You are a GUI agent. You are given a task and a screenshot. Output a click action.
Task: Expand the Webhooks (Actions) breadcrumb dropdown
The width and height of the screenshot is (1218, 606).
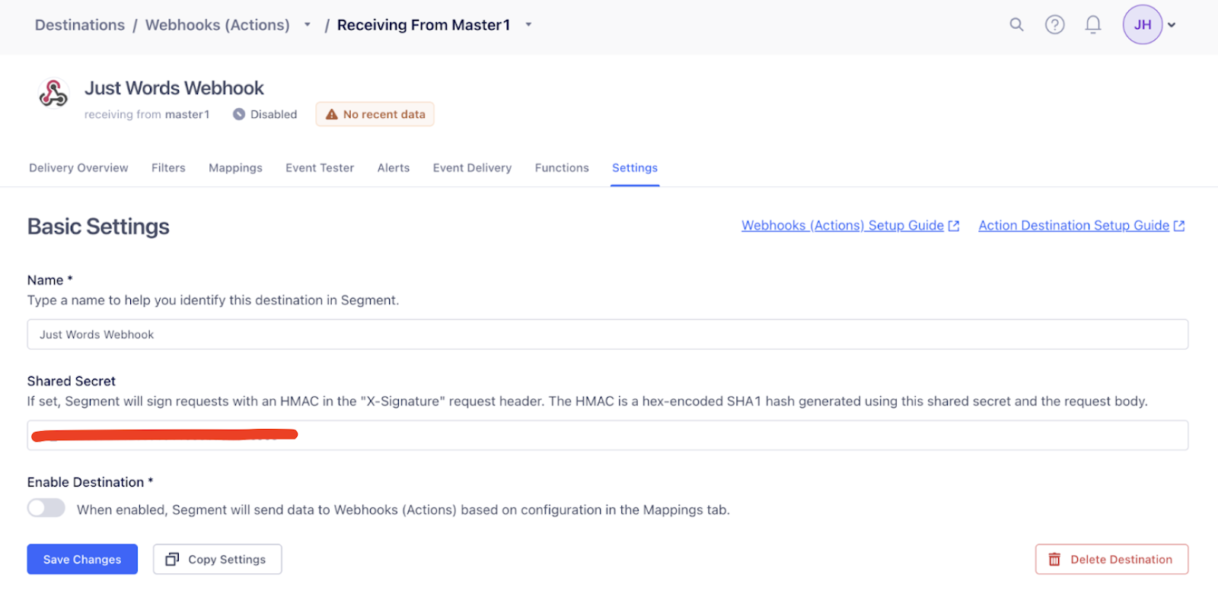click(x=308, y=24)
